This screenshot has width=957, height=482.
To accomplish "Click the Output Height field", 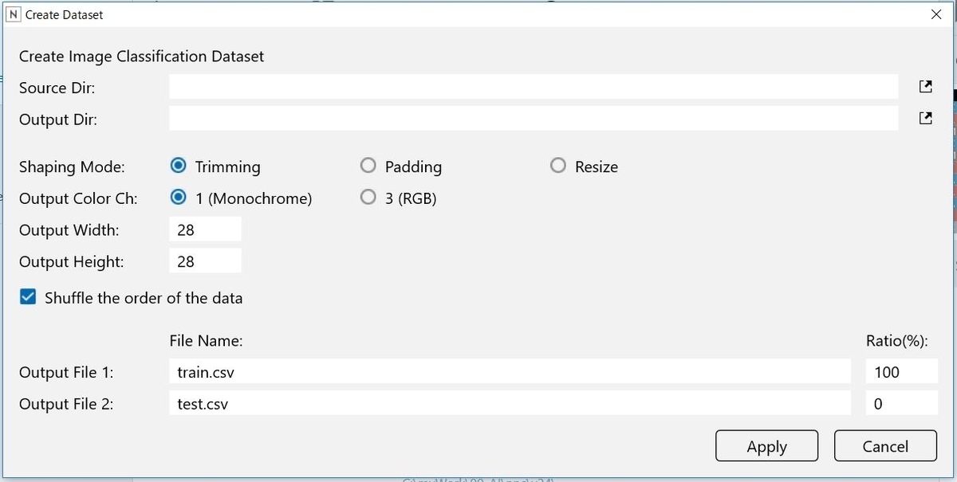I will [x=205, y=261].
